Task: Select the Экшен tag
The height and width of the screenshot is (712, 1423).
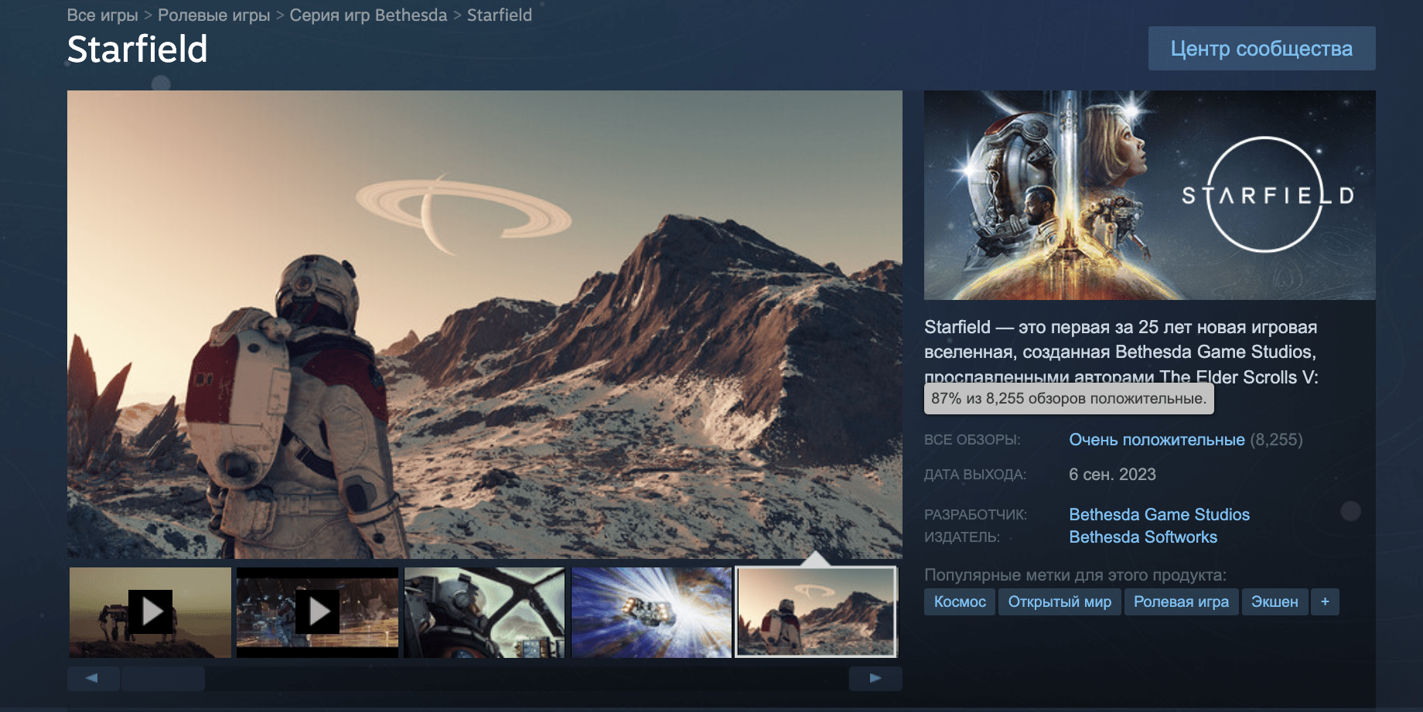Action: point(1275,601)
